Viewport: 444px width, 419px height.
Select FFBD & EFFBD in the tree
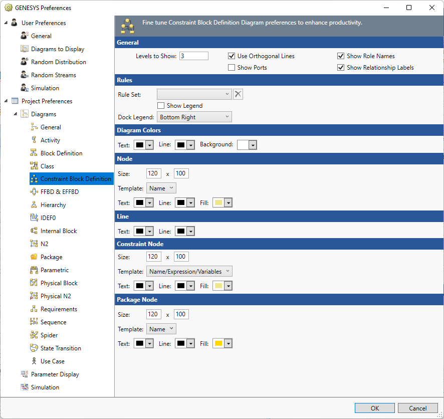click(x=59, y=192)
